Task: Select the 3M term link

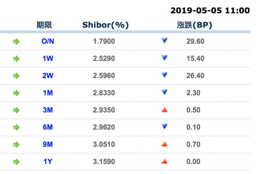Action: 48,110
